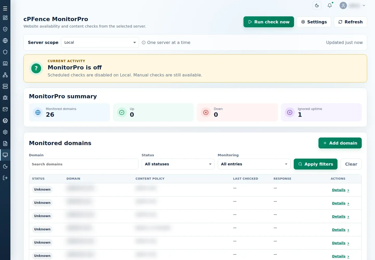Open the globe icon in the sidebar

click(x=5, y=41)
